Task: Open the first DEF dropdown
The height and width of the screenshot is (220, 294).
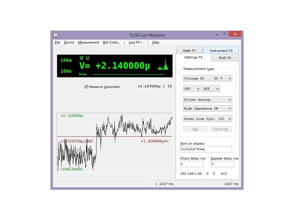Action: tap(192, 89)
